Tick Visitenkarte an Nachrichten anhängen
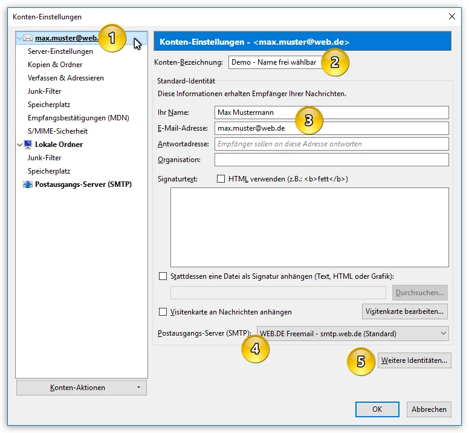 [163, 312]
